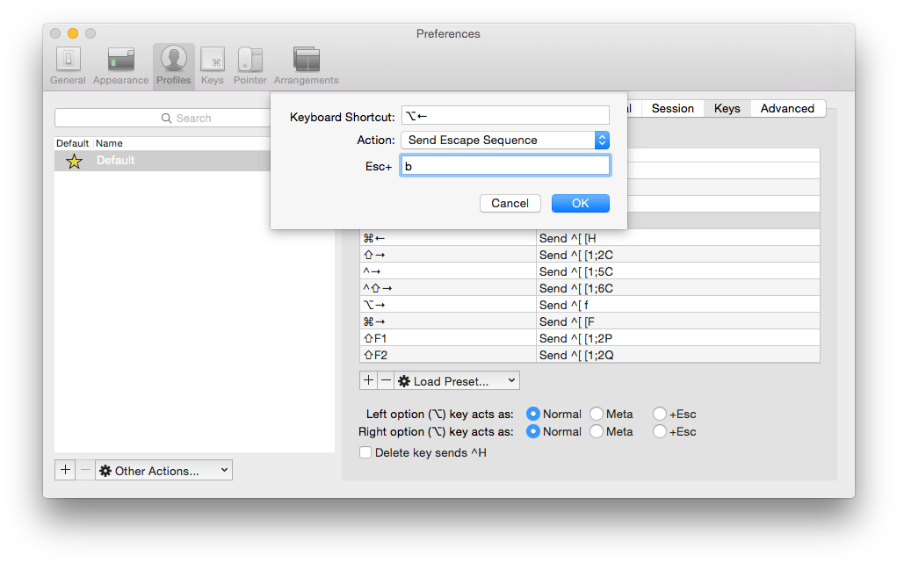Image resolution: width=897 pixels, height=563 pixels.
Task: Open the Other Actions dropdown
Action: [163, 469]
